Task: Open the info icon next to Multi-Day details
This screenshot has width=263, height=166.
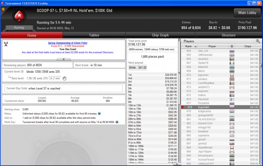Action: pyautogui.click(x=117, y=122)
